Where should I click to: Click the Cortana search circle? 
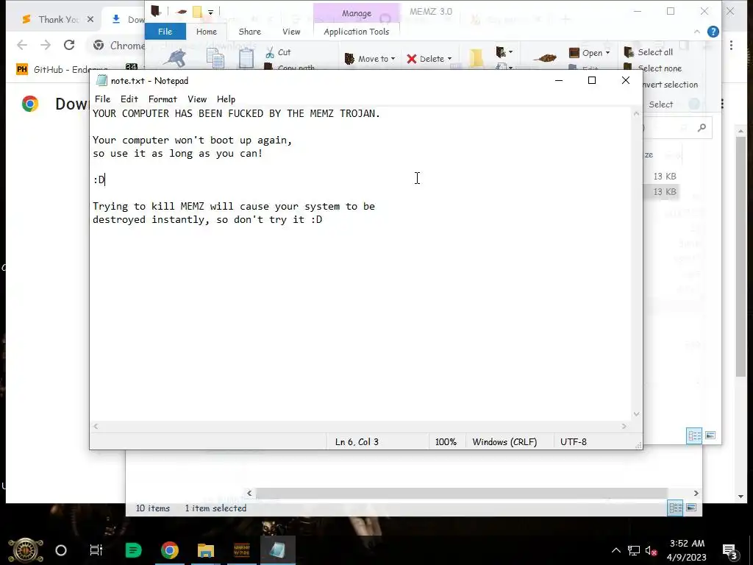pyautogui.click(x=61, y=550)
